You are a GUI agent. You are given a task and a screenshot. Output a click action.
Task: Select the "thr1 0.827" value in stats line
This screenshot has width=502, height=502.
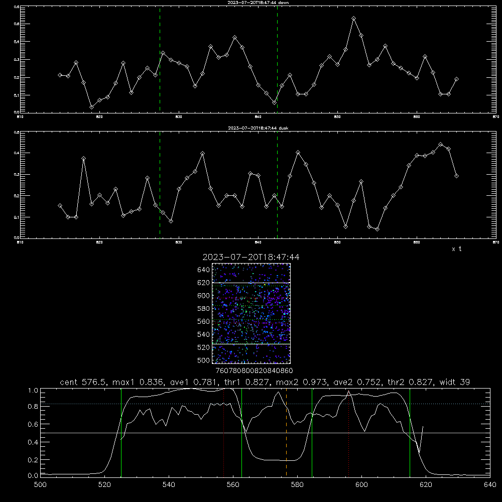click(x=245, y=382)
